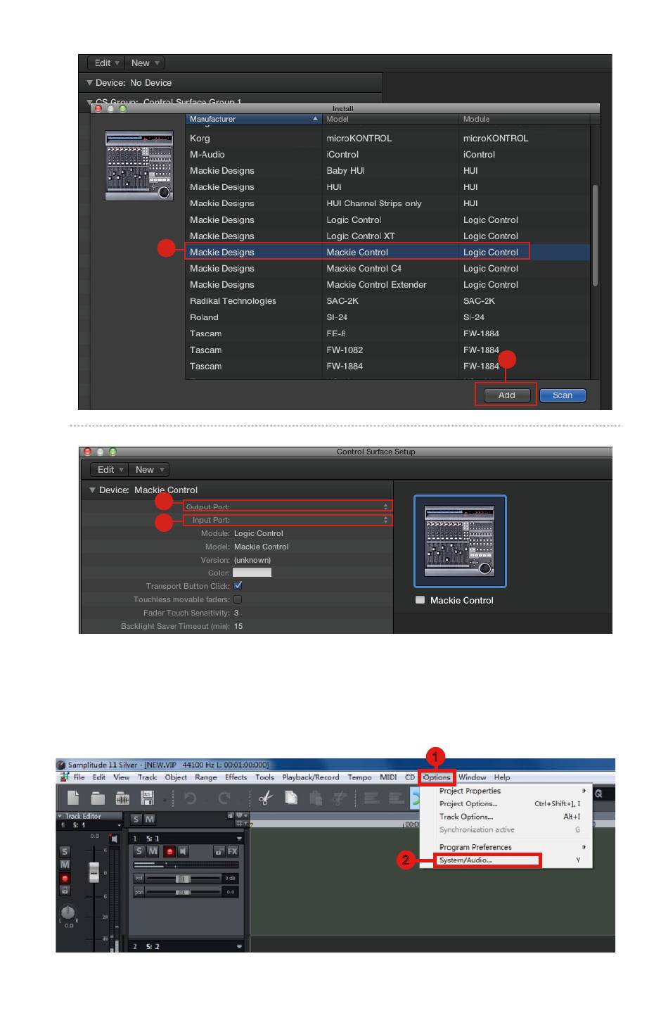
Task: Click the Samplitude app icon left of File menu
Action: click(x=65, y=777)
